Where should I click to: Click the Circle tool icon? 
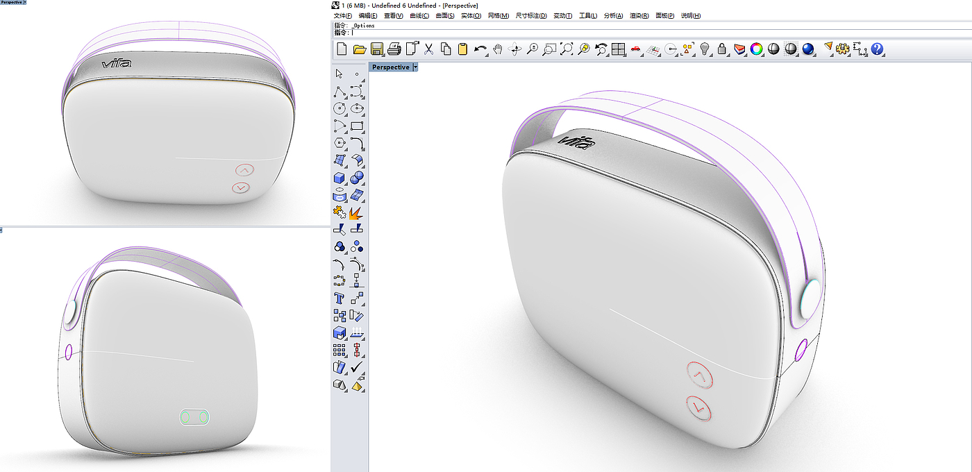coord(340,108)
